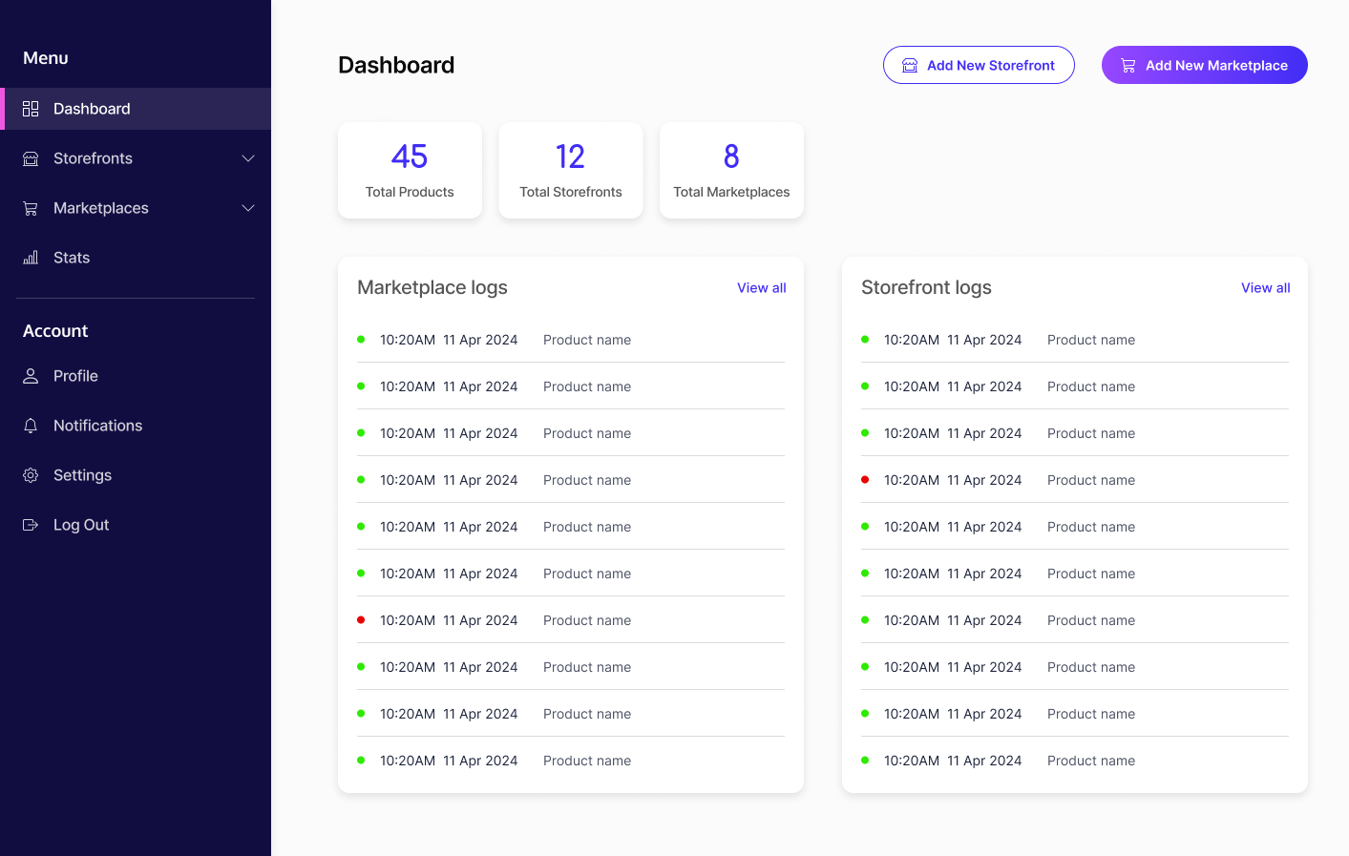
Task: View all Storefront logs
Action: tap(1265, 288)
